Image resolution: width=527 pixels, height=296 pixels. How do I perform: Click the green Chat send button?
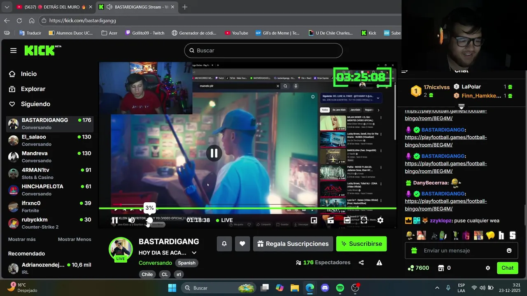click(x=507, y=268)
